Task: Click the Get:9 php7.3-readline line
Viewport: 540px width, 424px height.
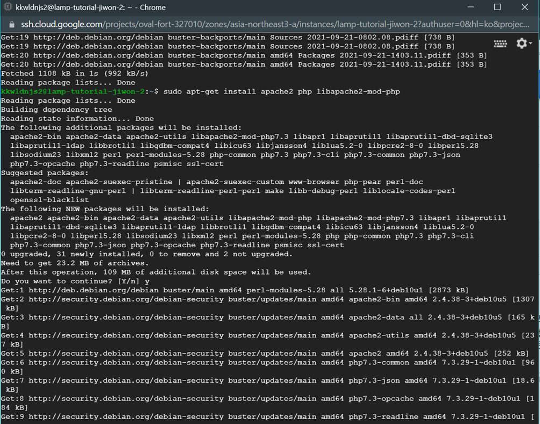Action: 268,416
